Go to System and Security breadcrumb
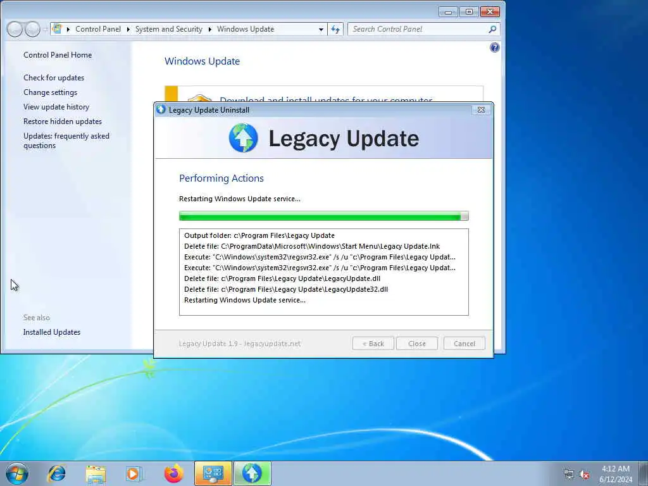This screenshot has height=486, width=648. pos(168,29)
